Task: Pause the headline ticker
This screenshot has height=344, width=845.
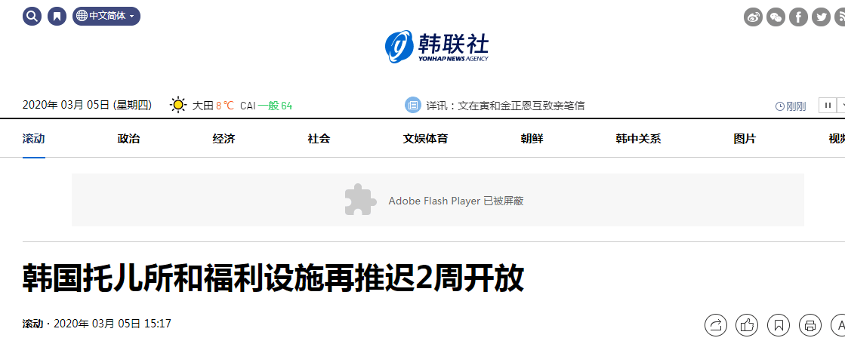Action: (827, 105)
